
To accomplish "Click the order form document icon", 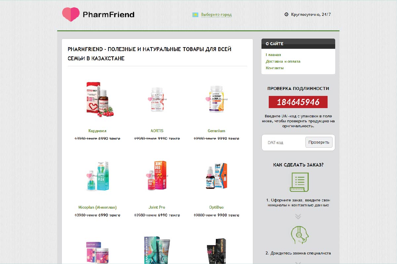I will click(299, 182).
